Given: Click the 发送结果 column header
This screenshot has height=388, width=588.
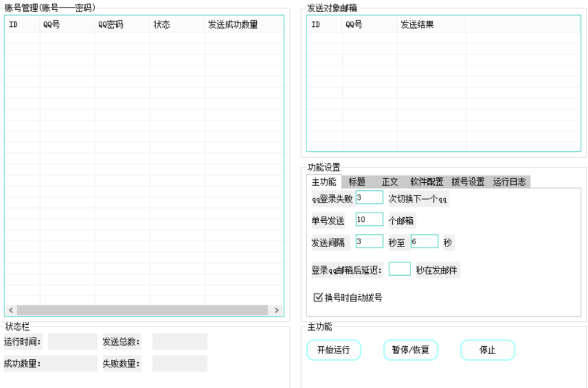Looking at the screenshot, I should coord(417,25).
